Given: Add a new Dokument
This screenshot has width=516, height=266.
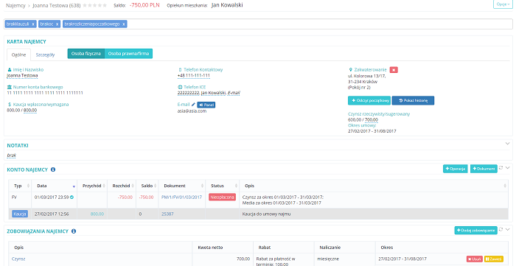Looking at the screenshot, I should tap(484, 169).
